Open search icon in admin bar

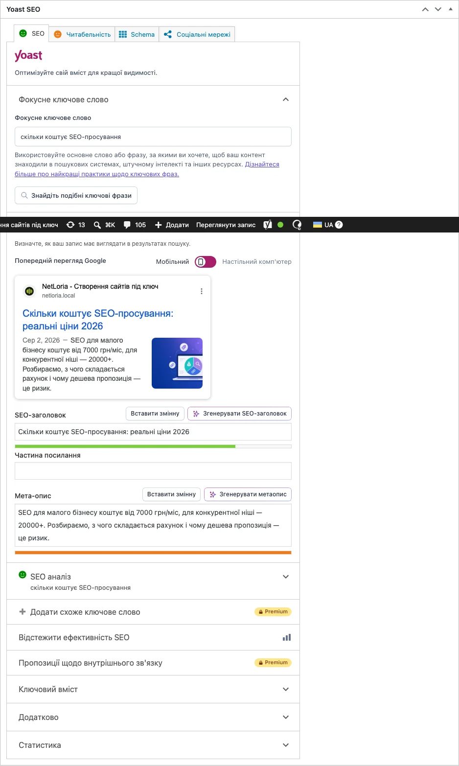pos(97,225)
